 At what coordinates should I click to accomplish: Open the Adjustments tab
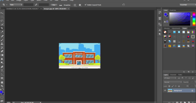click(x=176, y=28)
